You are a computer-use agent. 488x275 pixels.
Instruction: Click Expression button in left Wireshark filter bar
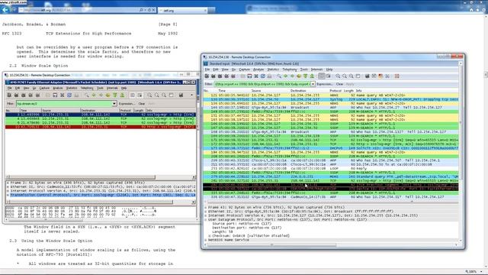click(127, 104)
